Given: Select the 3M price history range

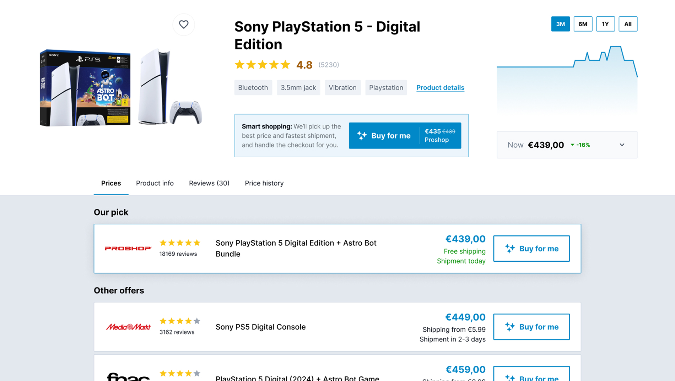Looking at the screenshot, I should coord(560,24).
